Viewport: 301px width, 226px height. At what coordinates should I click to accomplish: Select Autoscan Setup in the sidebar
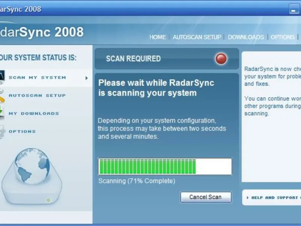[x=37, y=96]
